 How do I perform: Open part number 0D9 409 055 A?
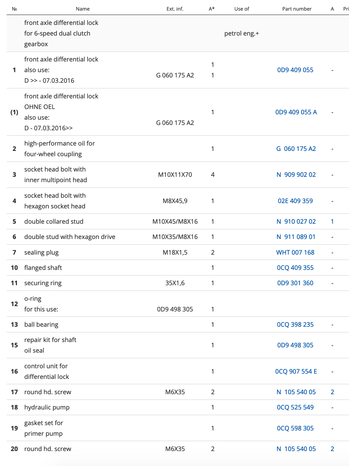point(296,112)
